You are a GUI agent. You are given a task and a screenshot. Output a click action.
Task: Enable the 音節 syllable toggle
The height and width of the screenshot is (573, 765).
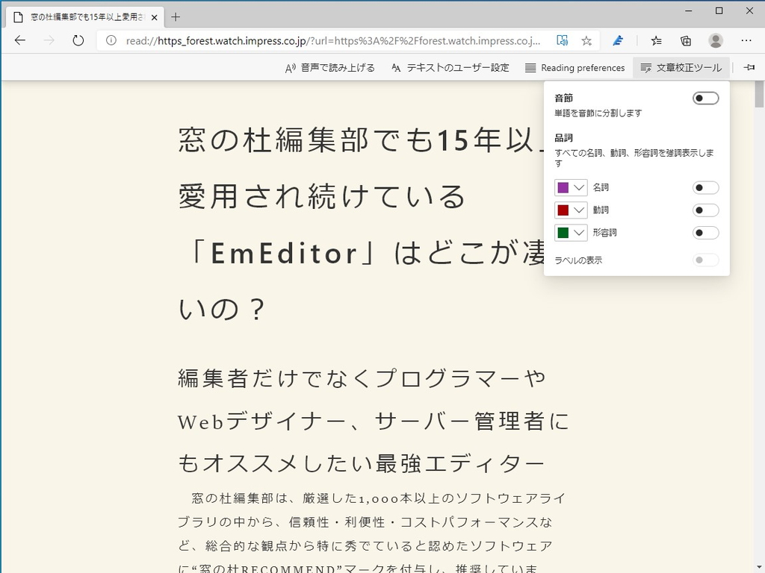[x=704, y=98]
